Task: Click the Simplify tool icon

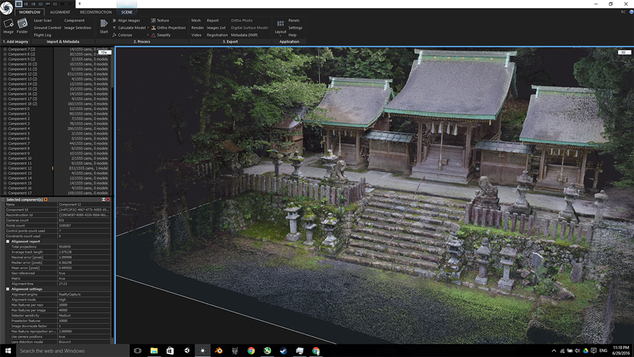Action: coord(153,36)
